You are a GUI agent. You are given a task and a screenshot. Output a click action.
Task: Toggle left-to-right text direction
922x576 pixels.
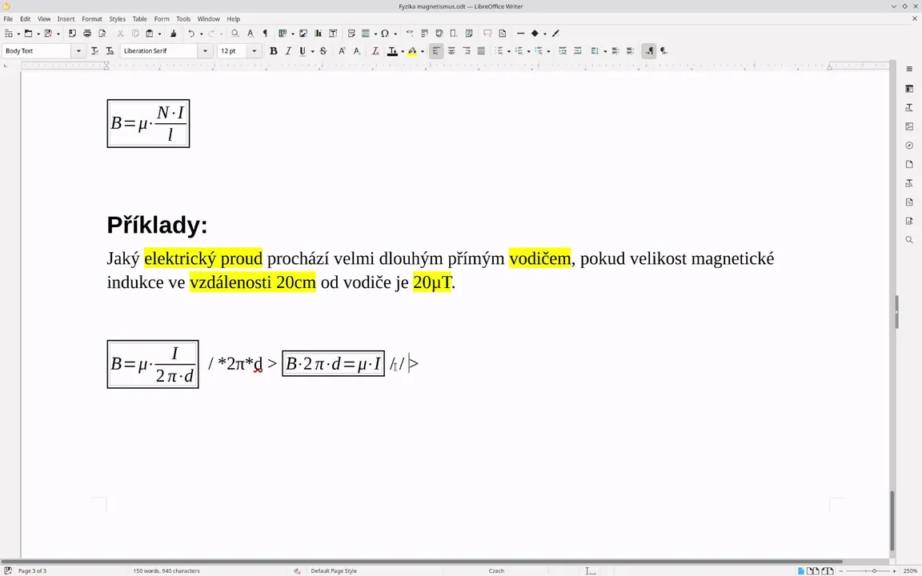tap(648, 51)
